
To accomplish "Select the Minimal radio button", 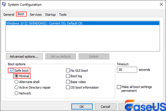I will (x=16, y=76).
